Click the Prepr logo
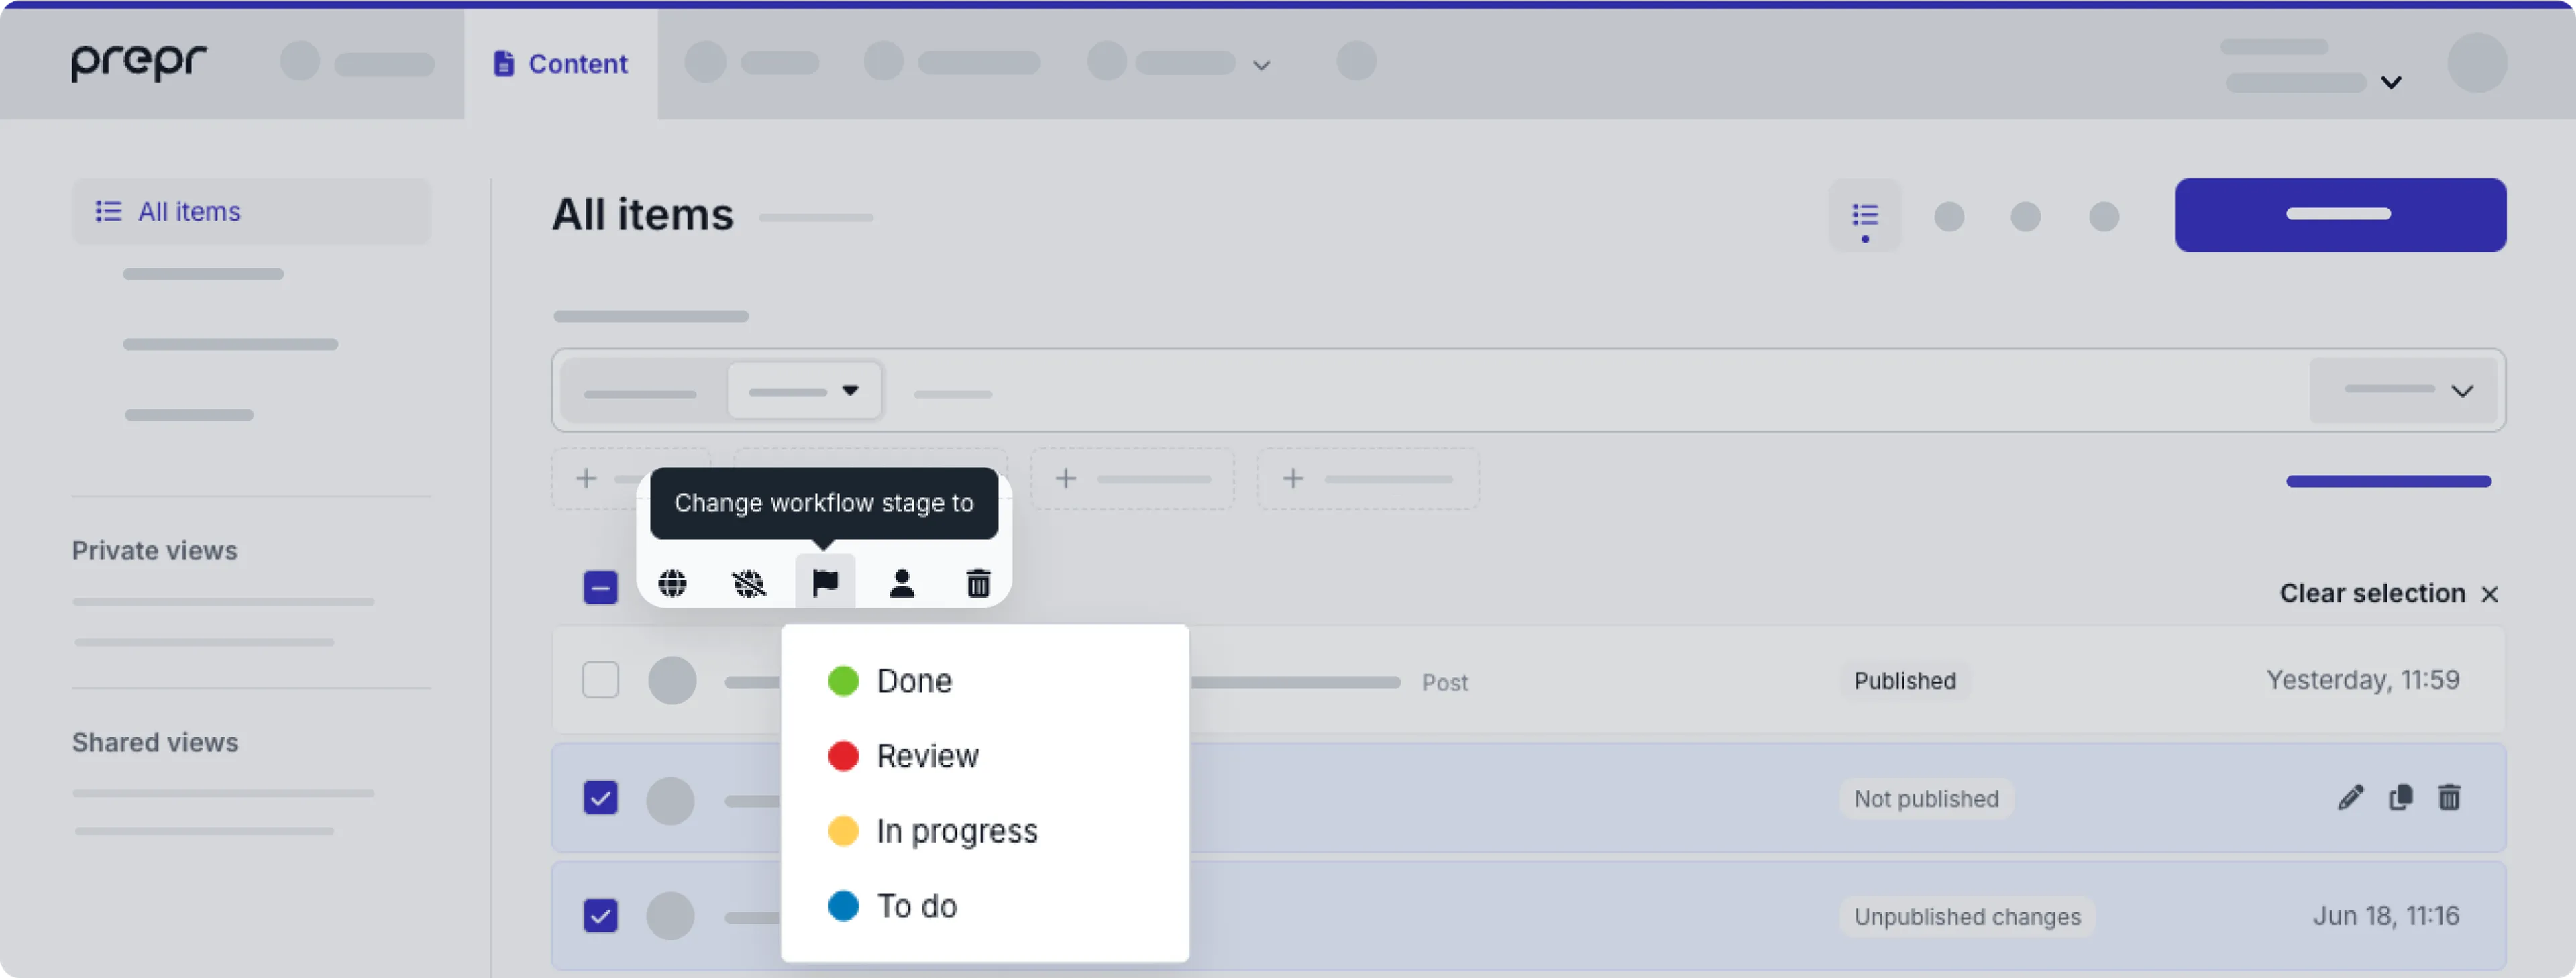This screenshot has height=978, width=2576. [x=138, y=62]
